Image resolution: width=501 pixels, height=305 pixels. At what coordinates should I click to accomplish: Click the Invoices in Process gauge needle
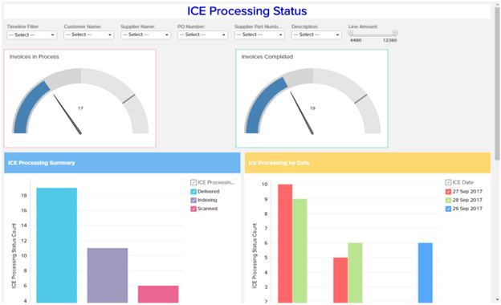(67, 114)
